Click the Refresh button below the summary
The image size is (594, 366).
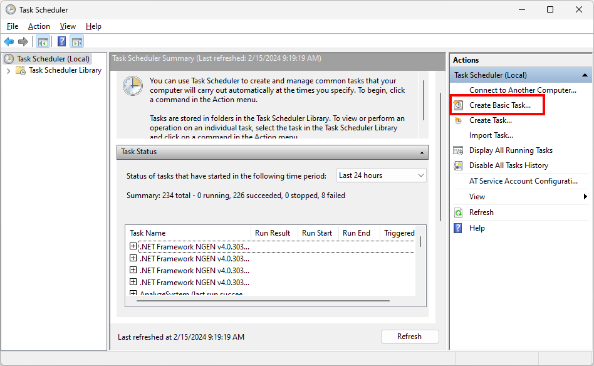(410, 337)
